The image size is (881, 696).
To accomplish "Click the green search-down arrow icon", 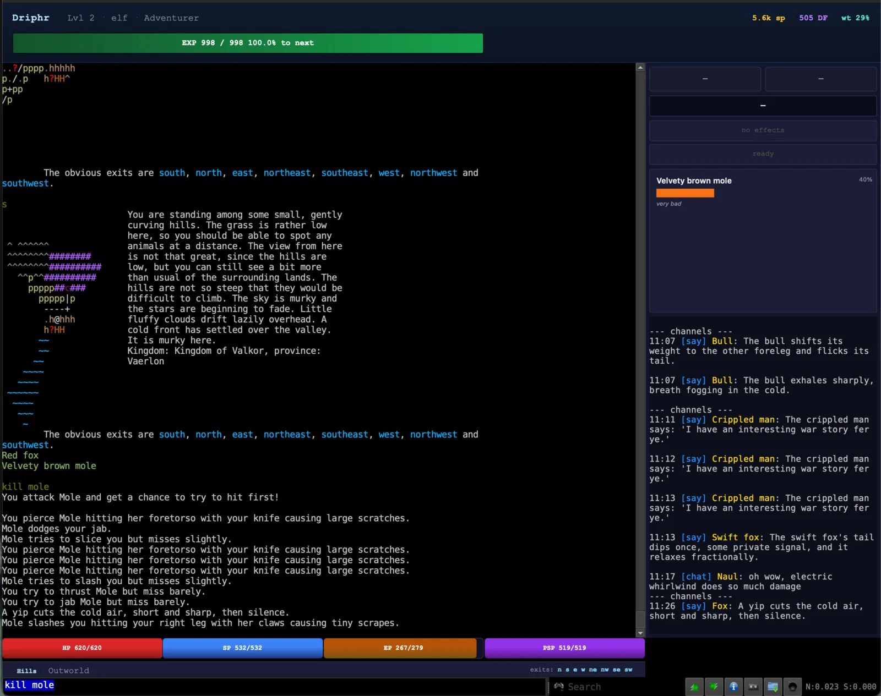I will pyautogui.click(x=714, y=686).
